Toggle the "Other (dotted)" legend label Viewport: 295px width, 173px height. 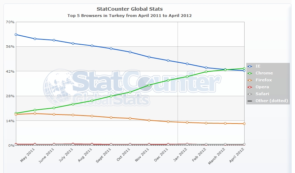pyautogui.click(x=272, y=101)
